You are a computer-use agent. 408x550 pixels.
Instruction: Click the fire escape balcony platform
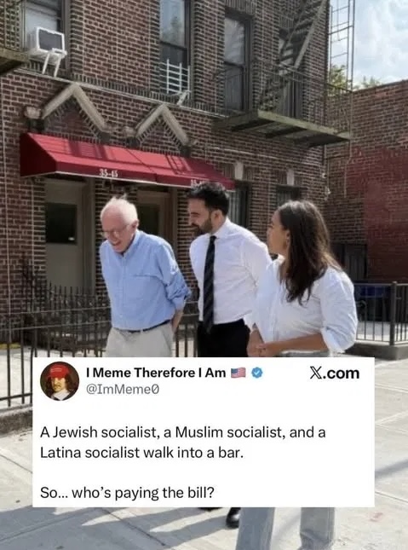[281, 127]
